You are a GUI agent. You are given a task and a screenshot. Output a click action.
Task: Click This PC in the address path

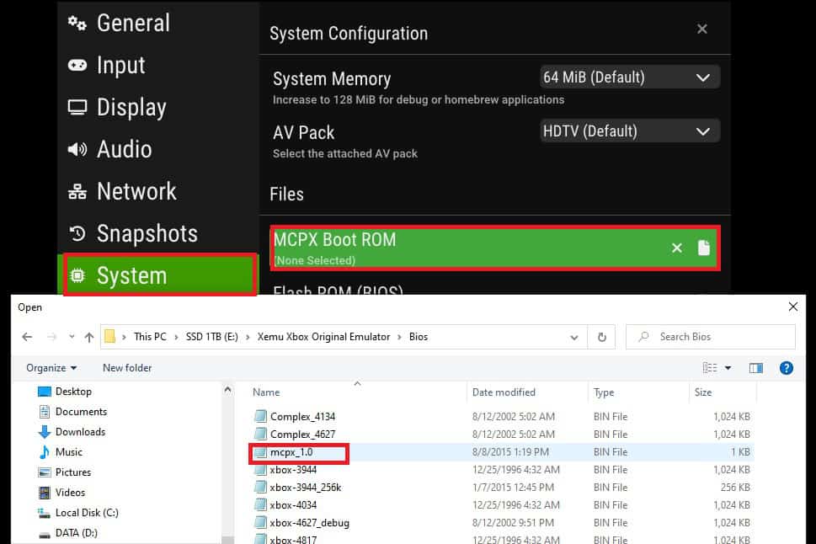point(150,337)
